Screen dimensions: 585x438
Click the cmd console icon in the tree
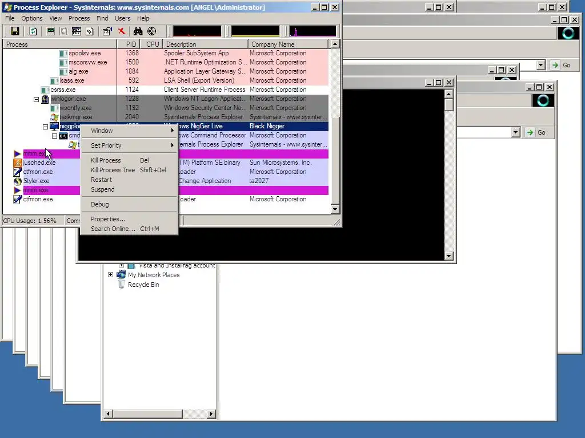[x=63, y=136]
